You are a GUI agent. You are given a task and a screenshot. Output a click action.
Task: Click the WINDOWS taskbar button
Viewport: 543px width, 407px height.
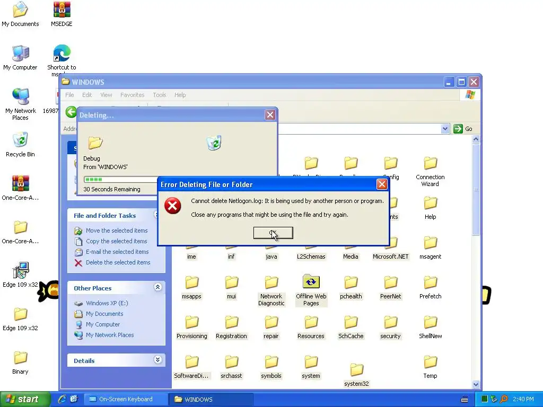[x=211, y=399]
